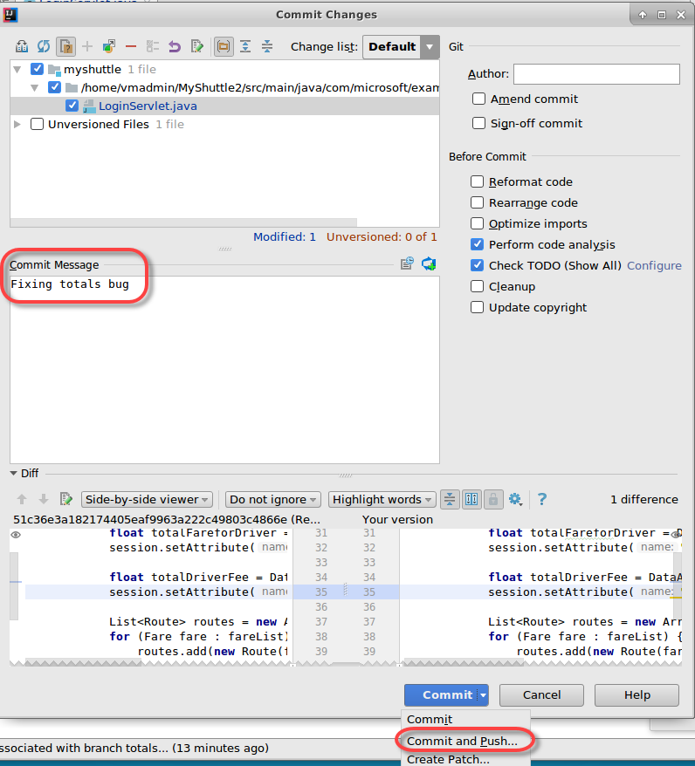The image size is (695, 766).
Task: Click the file tree horizontal scrollbar
Action: click(183, 222)
